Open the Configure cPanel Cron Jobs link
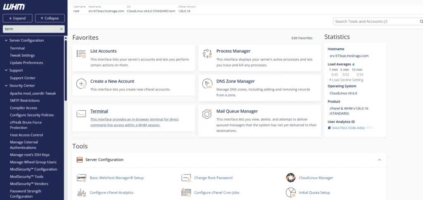The height and width of the screenshot is (200, 423). point(216,193)
